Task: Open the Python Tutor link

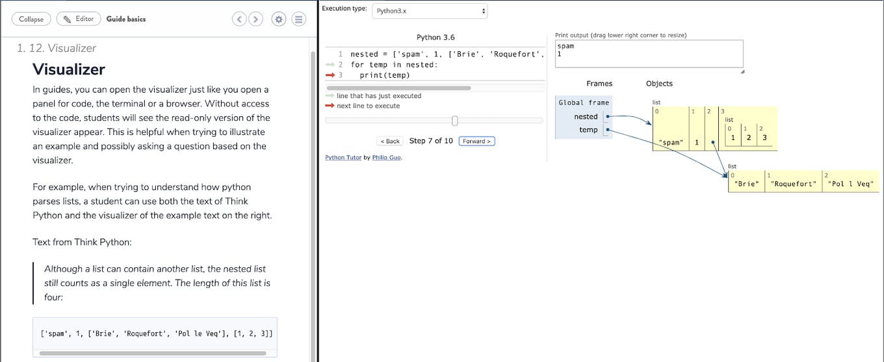Action: tap(343, 158)
